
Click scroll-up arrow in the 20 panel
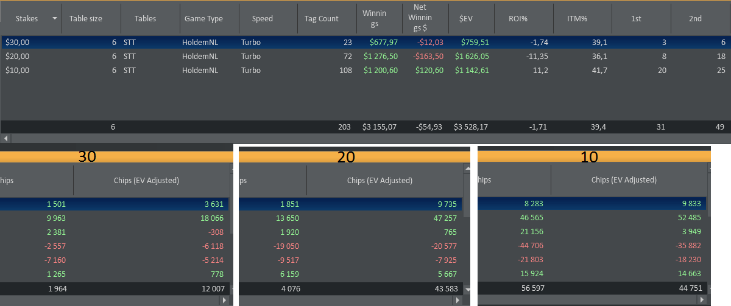[467, 169]
